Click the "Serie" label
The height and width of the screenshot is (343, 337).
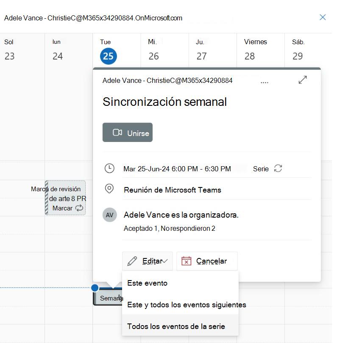tap(261, 169)
